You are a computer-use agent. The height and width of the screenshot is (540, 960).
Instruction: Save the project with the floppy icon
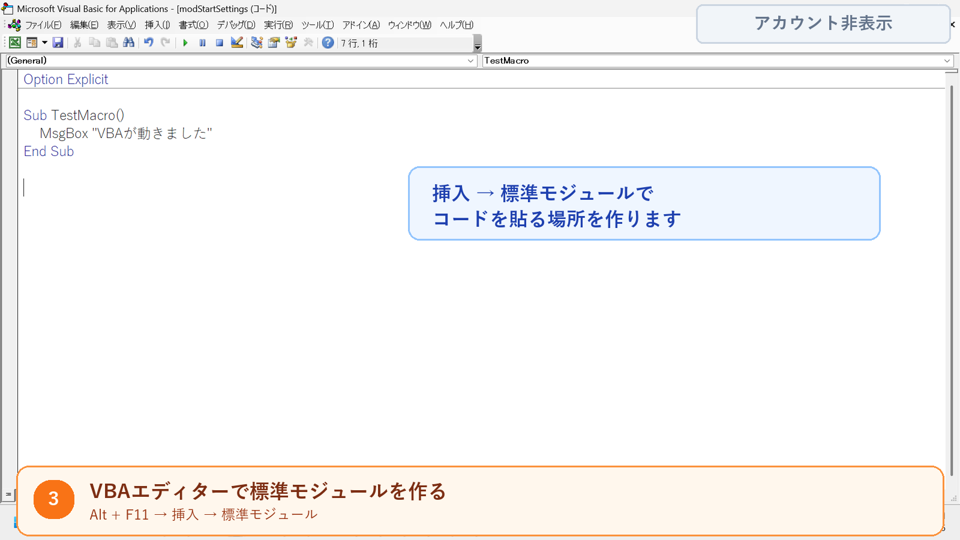[58, 43]
